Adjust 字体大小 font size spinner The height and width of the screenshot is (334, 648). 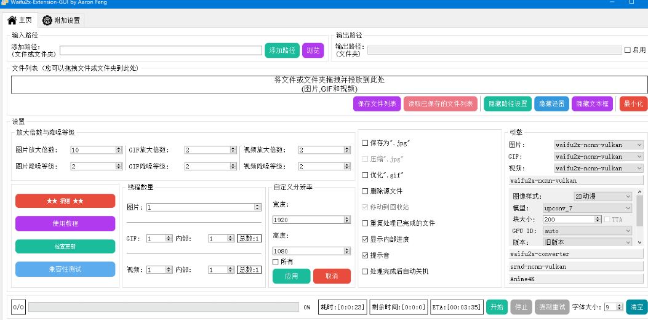click(x=620, y=307)
